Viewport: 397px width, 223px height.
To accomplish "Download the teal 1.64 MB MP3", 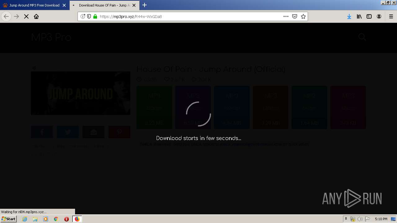I will tap(309, 107).
